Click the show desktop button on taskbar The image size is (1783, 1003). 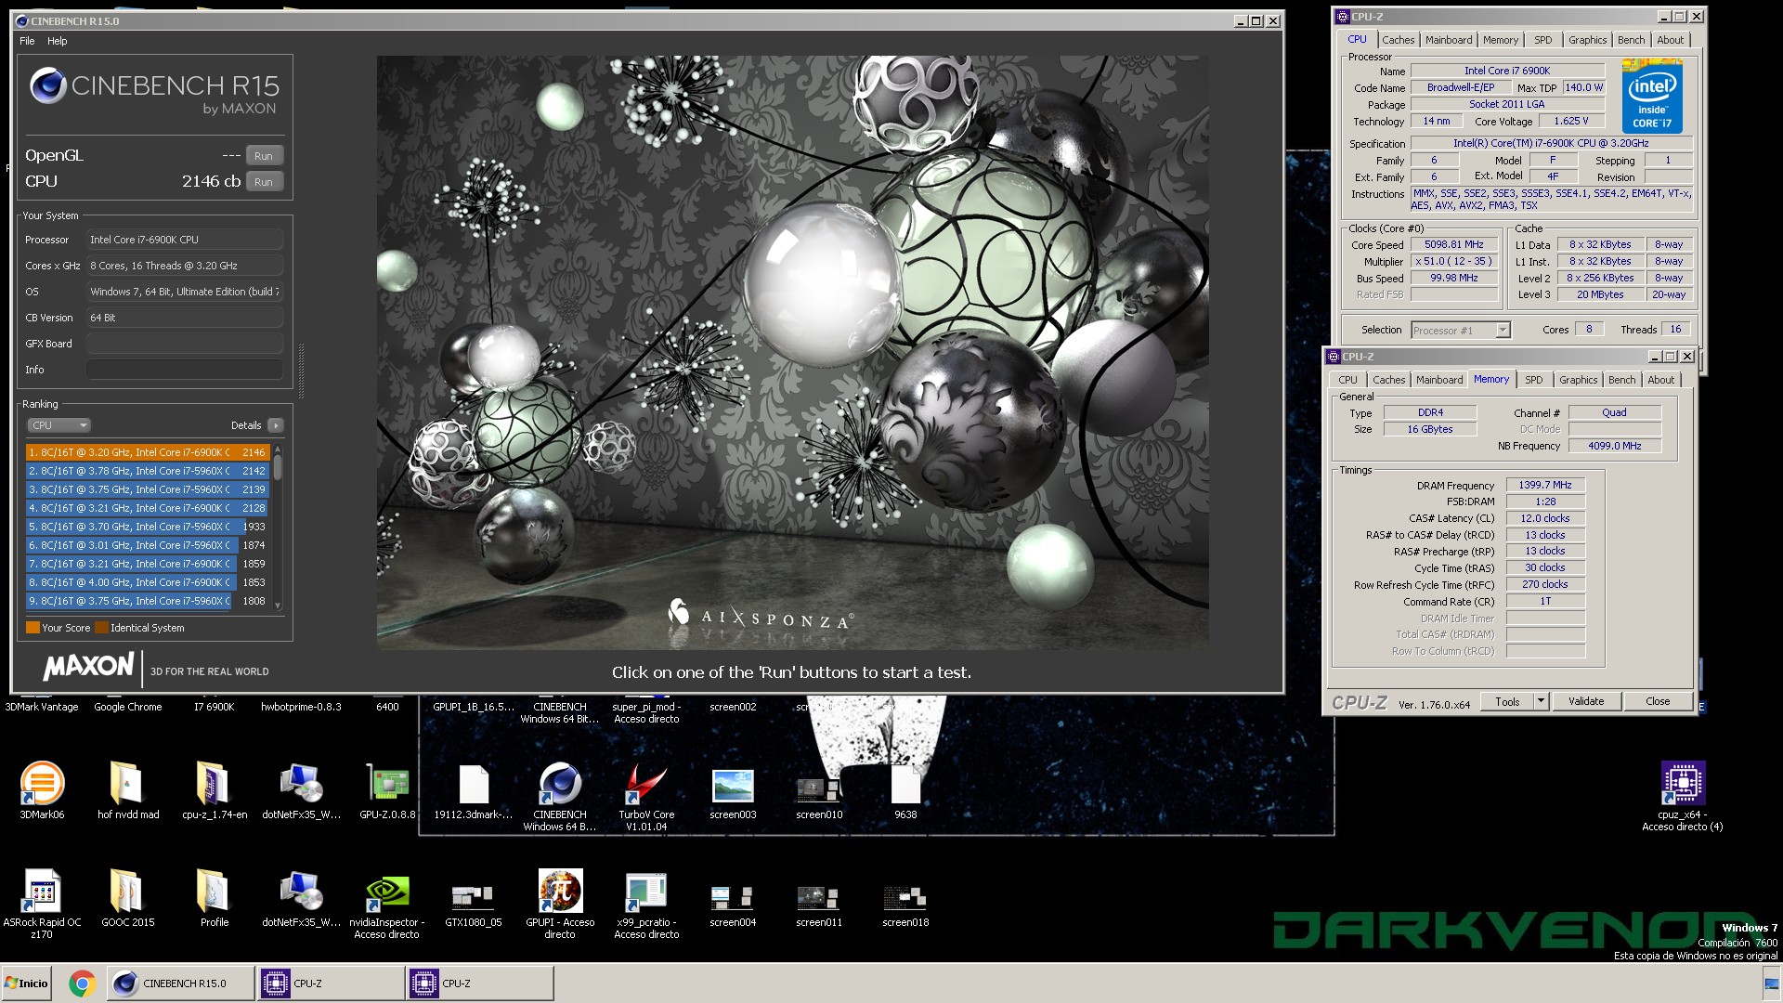coord(1773,983)
